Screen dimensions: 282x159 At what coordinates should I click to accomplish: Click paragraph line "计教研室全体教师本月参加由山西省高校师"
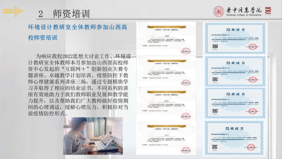(x=78, y=63)
